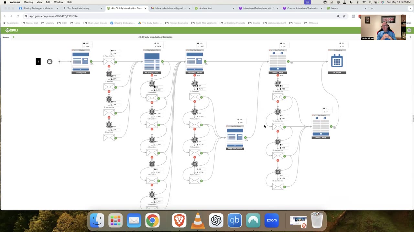
Task: Click the 12. Countdown email envelope
Action: (x=194, y=180)
